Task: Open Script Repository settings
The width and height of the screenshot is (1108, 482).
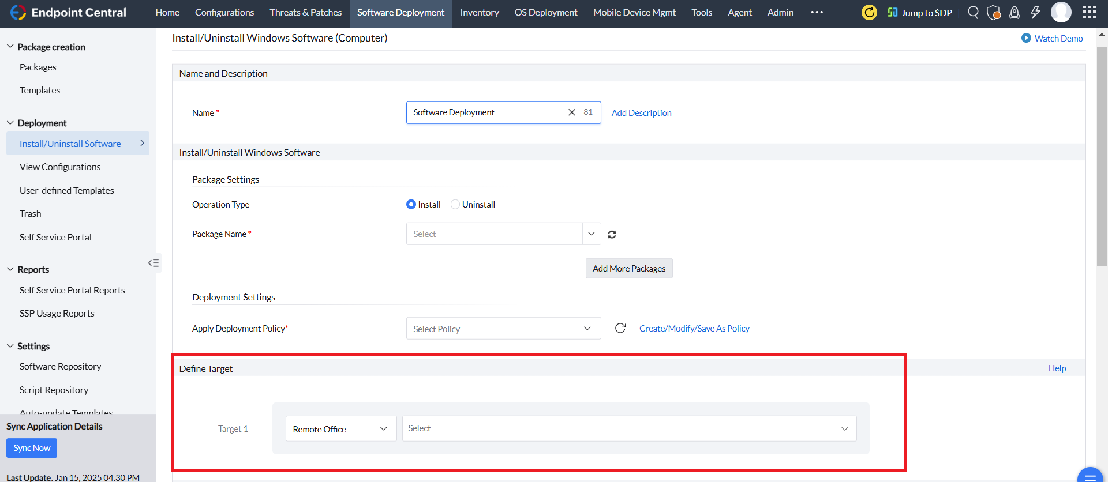Action: pos(54,390)
